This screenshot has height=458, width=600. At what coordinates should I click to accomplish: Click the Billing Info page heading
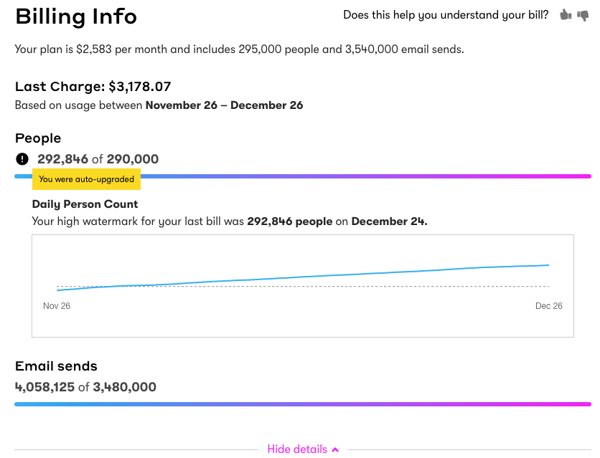tap(76, 16)
